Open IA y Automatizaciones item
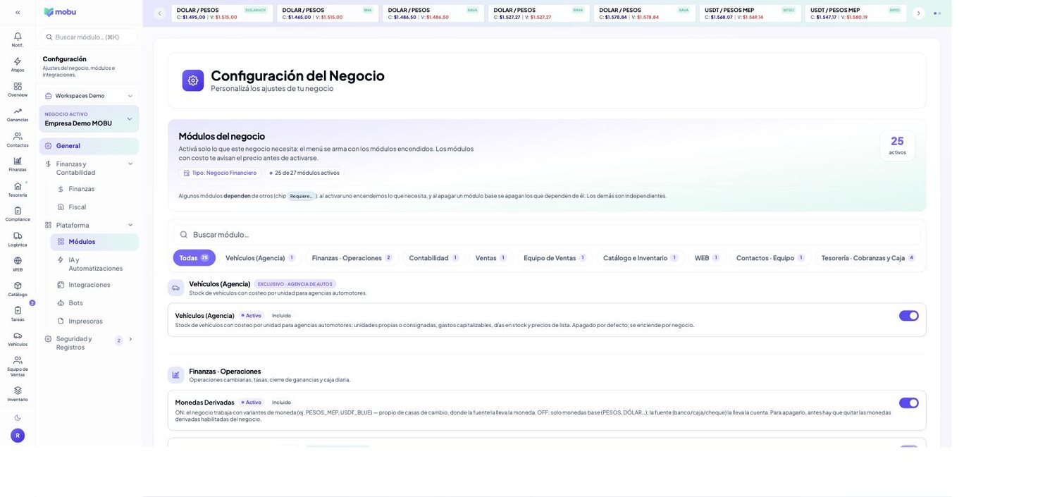The height and width of the screenshot is (497, 1057). (x=94, y=264)
